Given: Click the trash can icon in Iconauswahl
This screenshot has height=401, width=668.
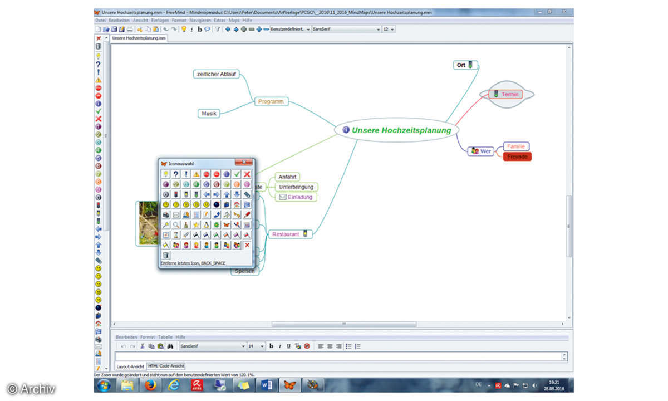Looking at the screenshot, I should pos(166,255).
